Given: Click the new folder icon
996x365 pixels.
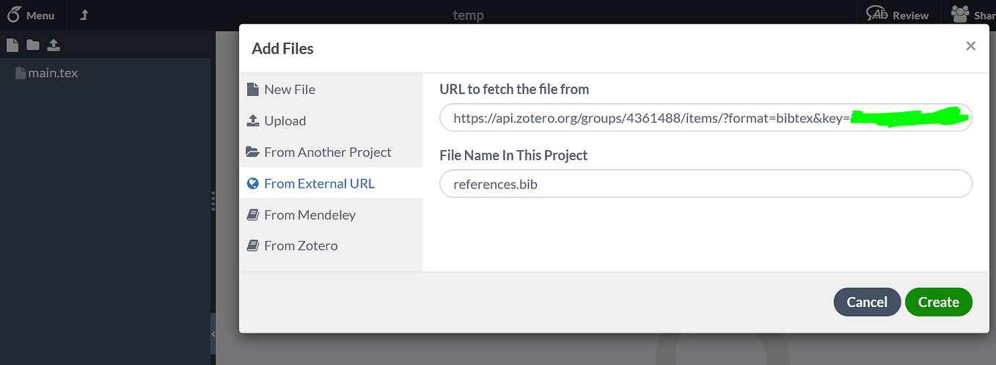Looking at the screenshot, I should [32, 45].
